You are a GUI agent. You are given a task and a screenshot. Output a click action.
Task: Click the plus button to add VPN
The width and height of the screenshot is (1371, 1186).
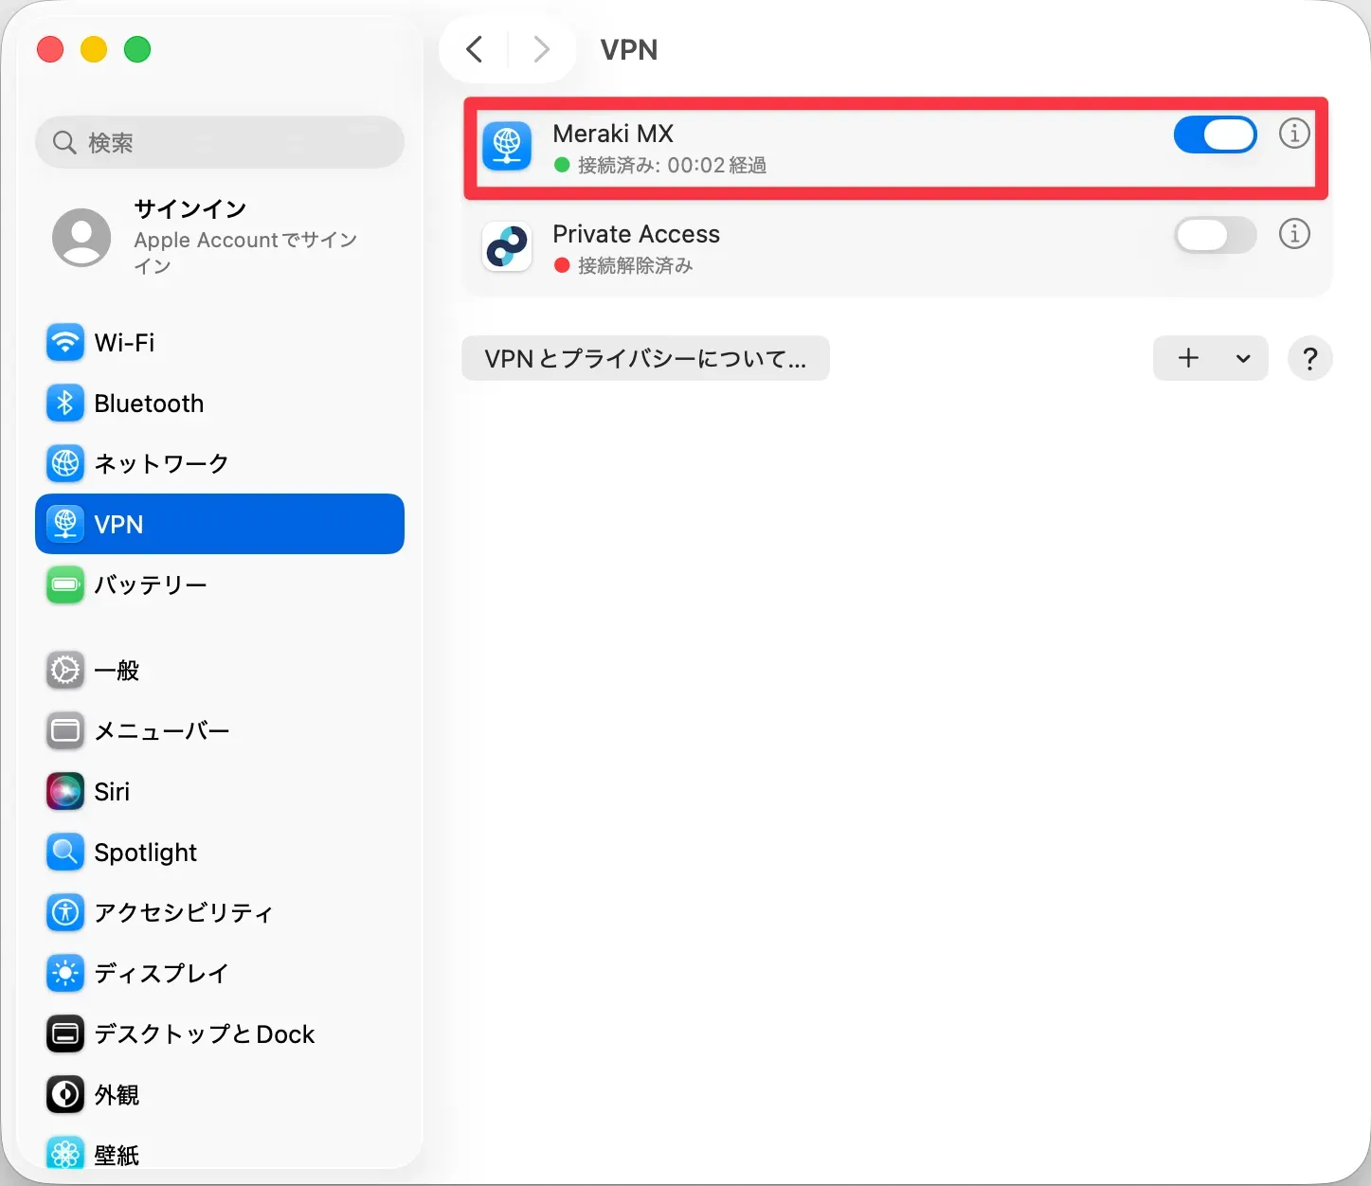pyautogui.click(x=1188, y=358)
